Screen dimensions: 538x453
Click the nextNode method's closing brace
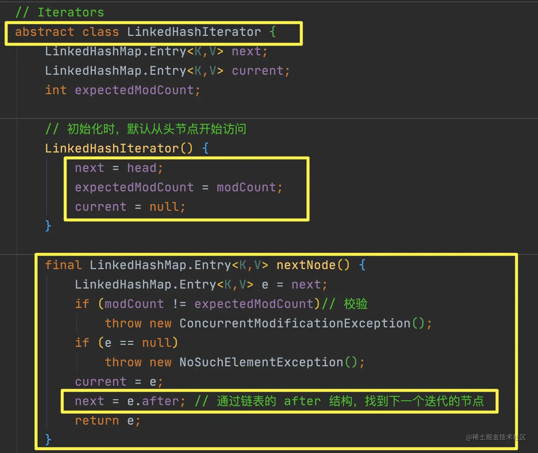(48, 440)
